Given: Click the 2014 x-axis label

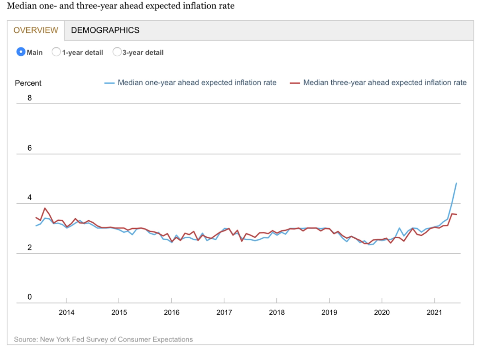Looking at the screenshot, I should tap(66, 313).
